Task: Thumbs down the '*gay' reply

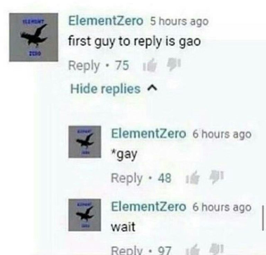Action: tap(217, 177)
